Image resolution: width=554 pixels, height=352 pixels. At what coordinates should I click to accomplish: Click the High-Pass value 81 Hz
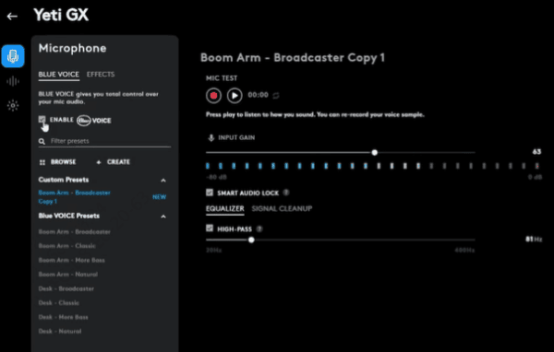(534, 240)
